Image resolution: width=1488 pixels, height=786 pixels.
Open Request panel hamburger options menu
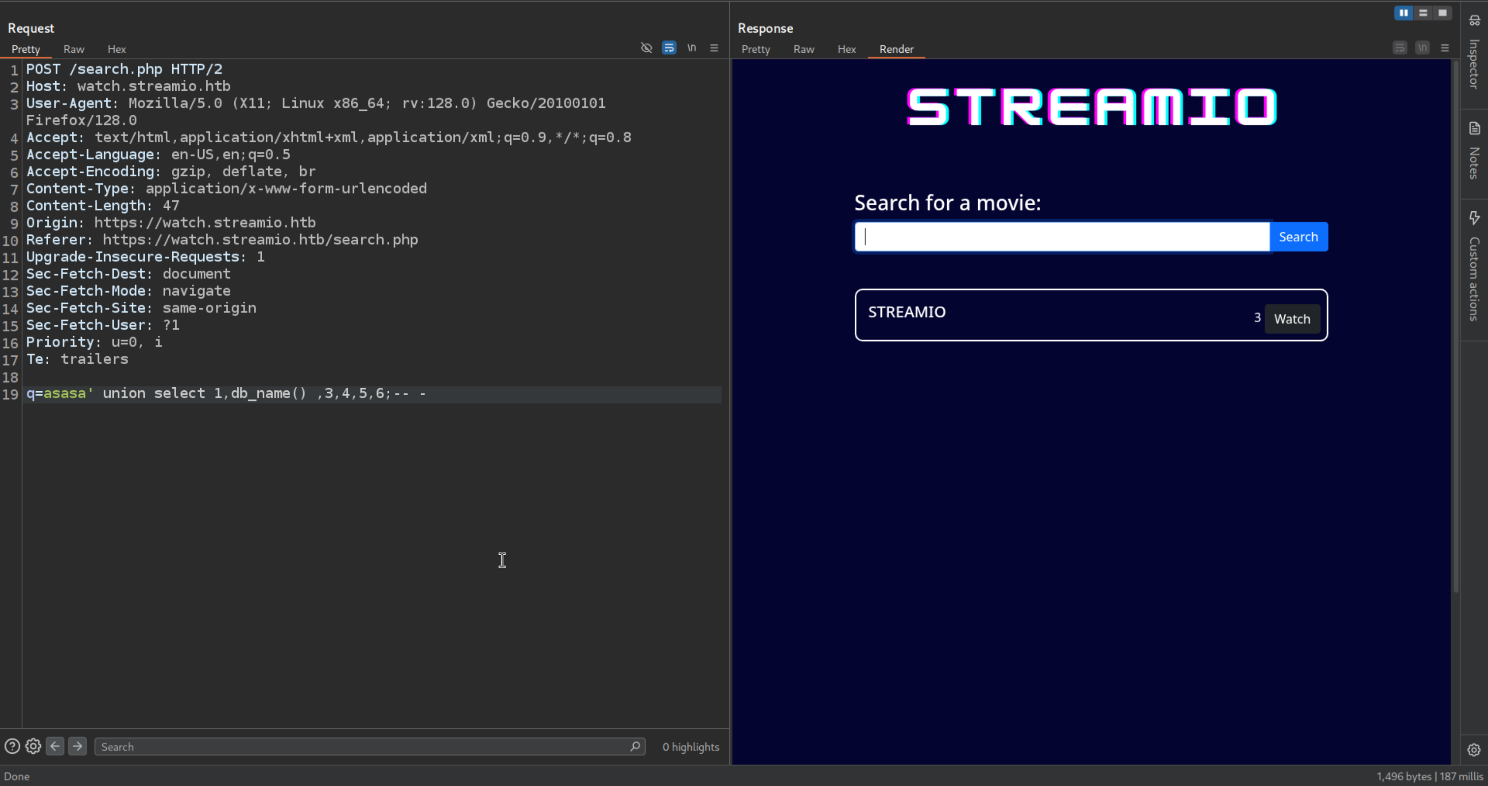[x=714, y=48]
